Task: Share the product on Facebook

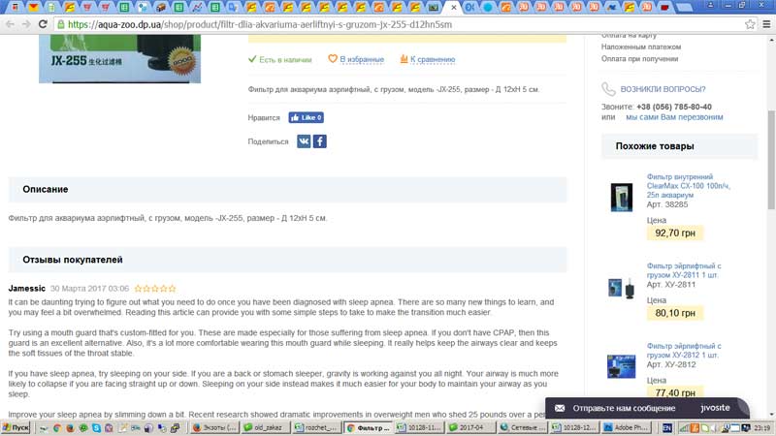Action: coord(319,141)
